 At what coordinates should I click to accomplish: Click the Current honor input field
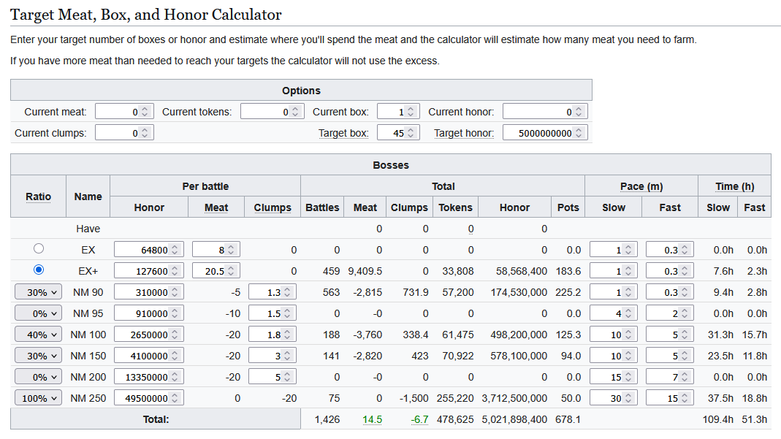tap(545, 112)
